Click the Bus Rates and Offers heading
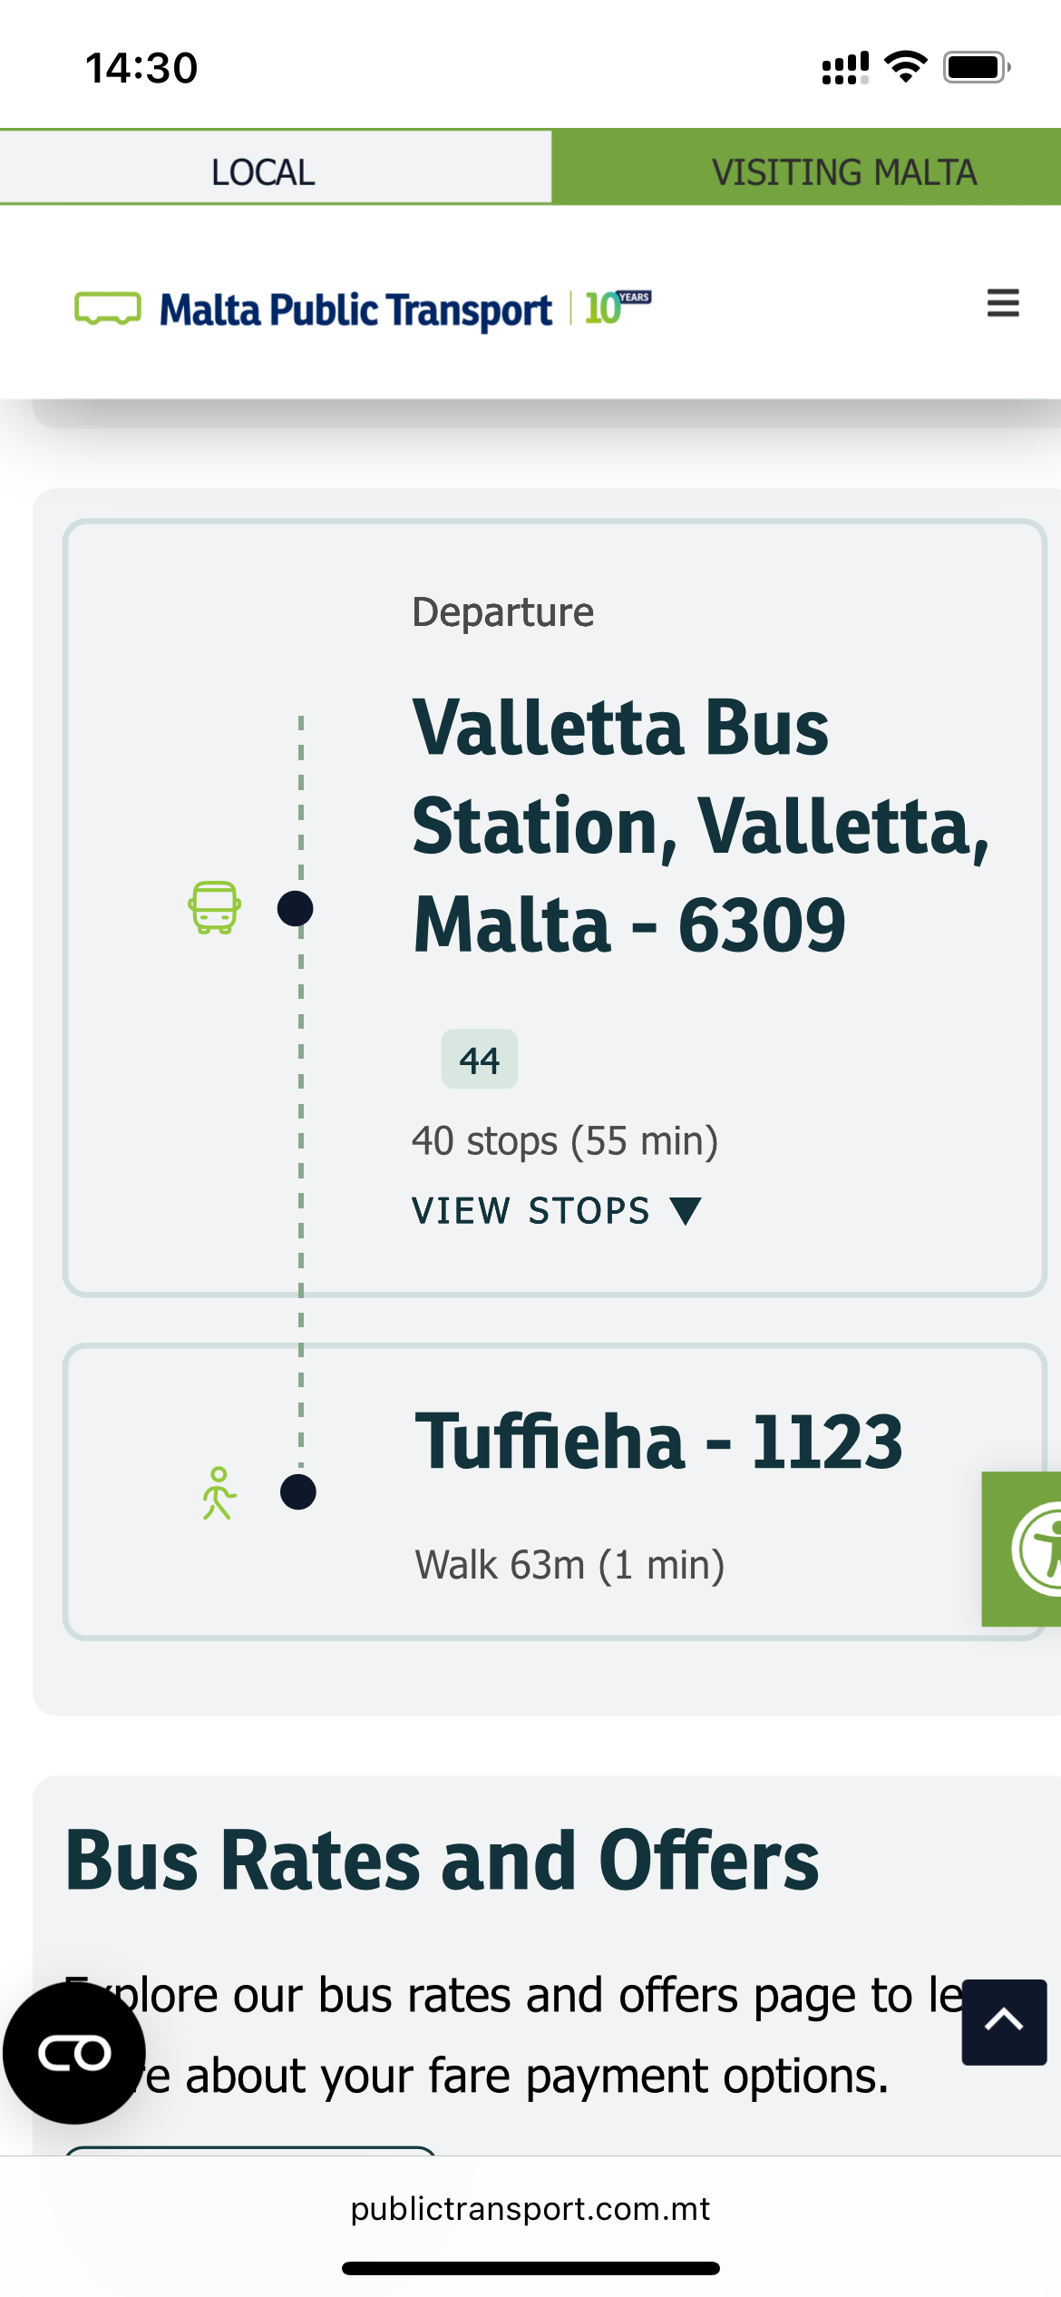Image resolution: width=1061 pixels, height=2297 pixels. click(x=443, y=1861)
